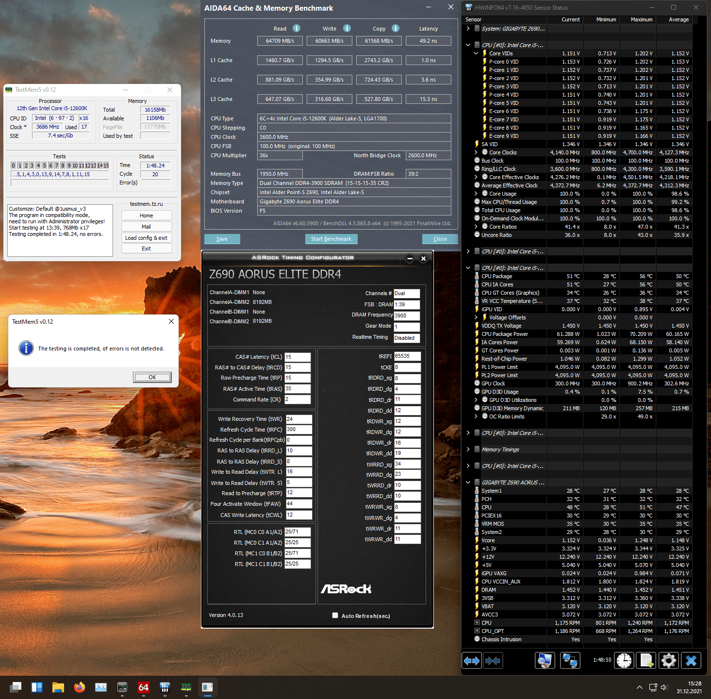Expand Core Ratios node

point(476,227)
